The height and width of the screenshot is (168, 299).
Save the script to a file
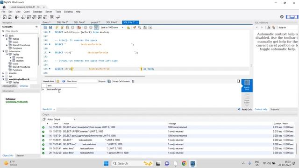click(x=50, y=28)
